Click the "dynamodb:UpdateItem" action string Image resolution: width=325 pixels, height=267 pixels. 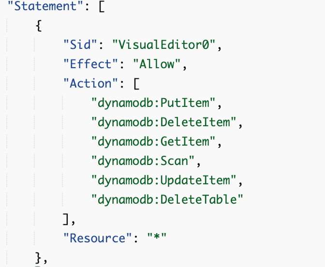[x=163, y=180]
